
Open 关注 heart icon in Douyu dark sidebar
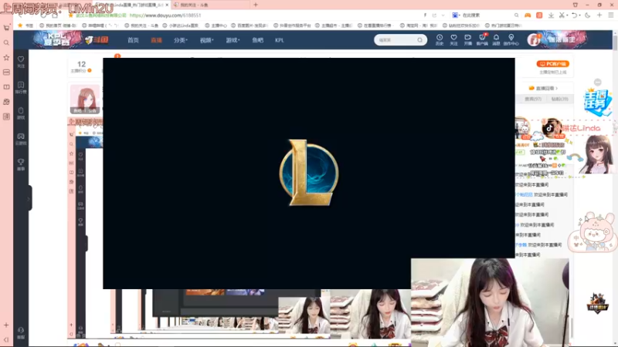(x=21, y=62)
